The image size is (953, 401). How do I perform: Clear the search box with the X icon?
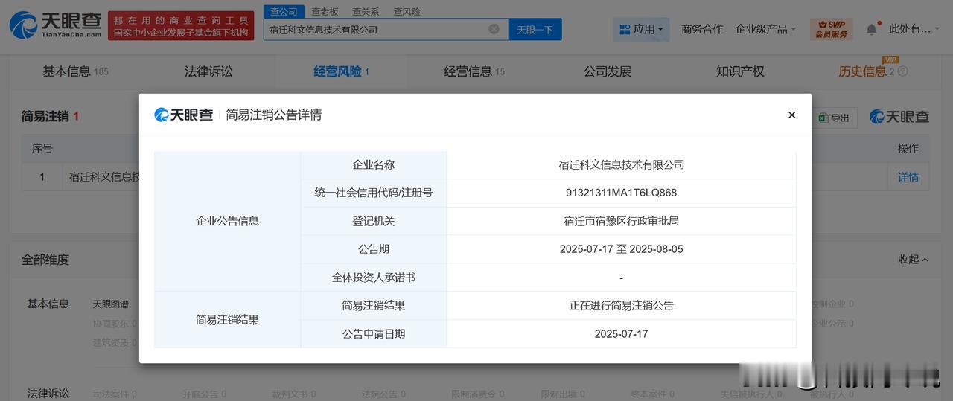click(494, 29)
